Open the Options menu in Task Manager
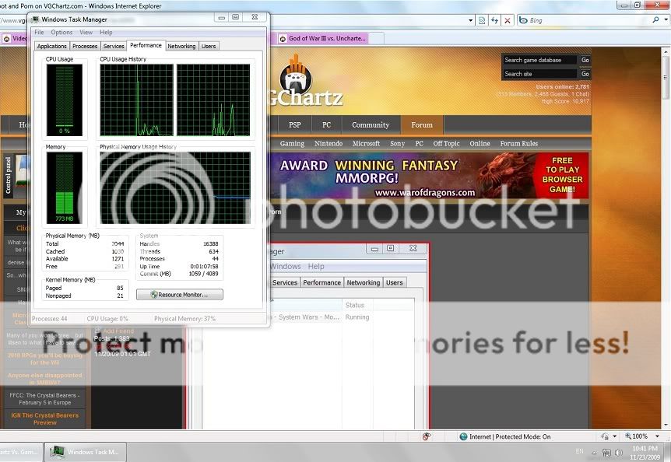Viewport: 671px width, 462px height. click(61, 33)
